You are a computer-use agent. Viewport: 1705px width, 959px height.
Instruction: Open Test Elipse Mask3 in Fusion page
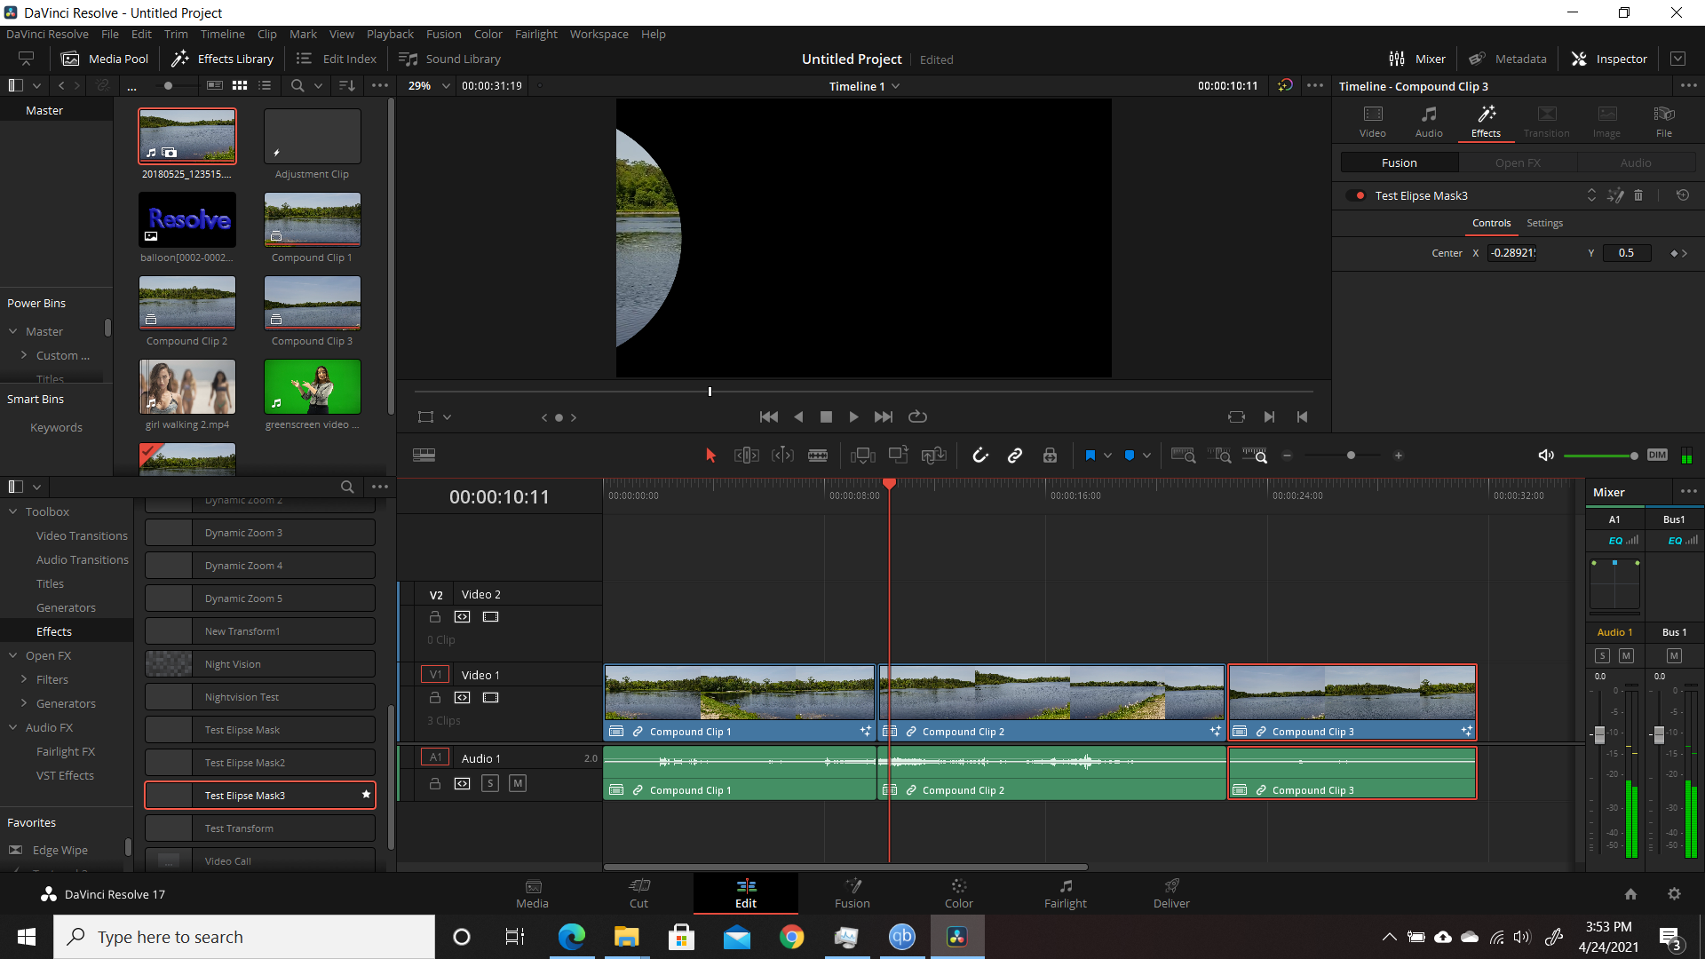coord(1615,195)
